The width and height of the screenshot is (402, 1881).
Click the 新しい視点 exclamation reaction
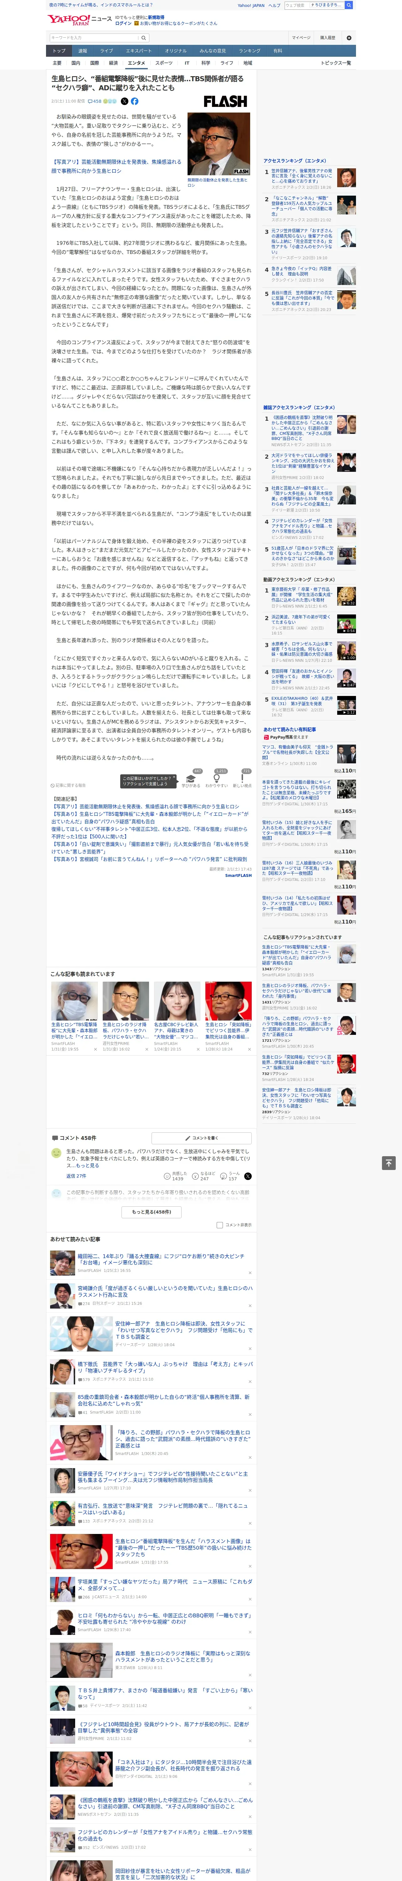click(242, 779)
